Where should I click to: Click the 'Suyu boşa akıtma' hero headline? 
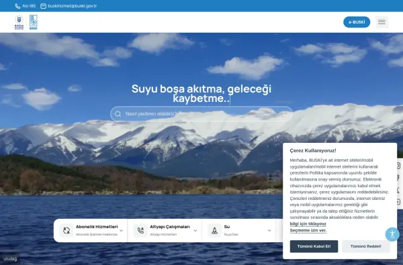(201, 93)
